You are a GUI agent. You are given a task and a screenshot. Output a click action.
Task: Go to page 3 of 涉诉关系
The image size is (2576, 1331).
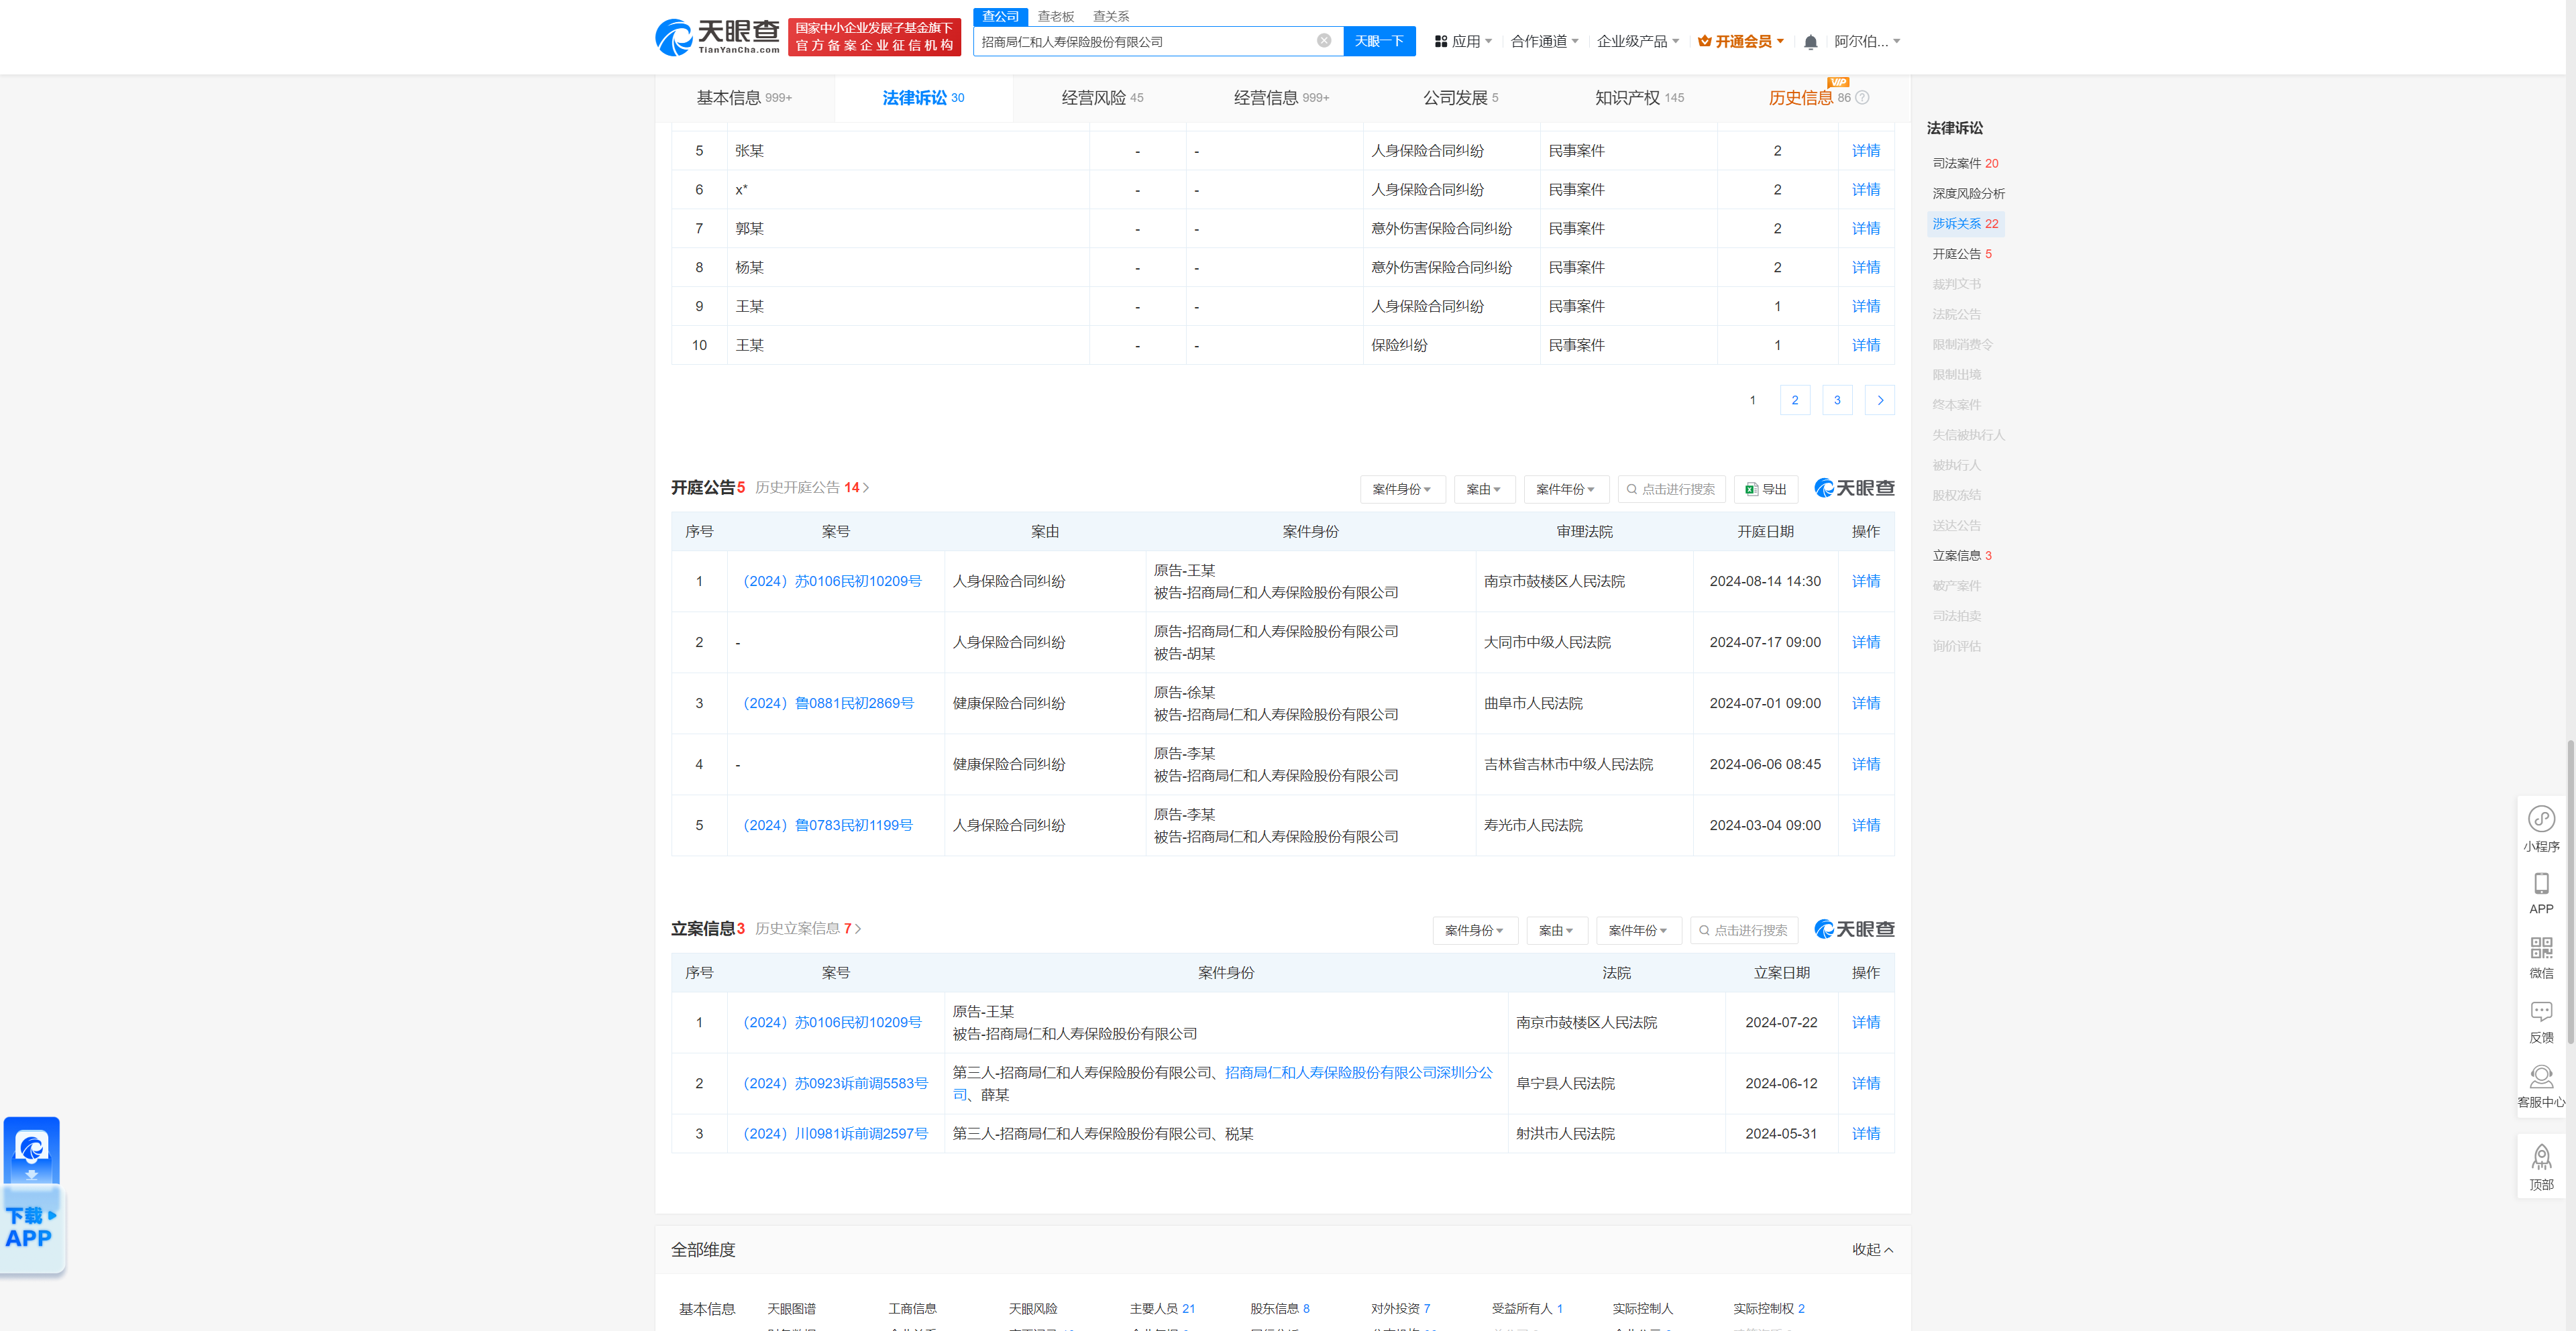(x=1837, y=401)
